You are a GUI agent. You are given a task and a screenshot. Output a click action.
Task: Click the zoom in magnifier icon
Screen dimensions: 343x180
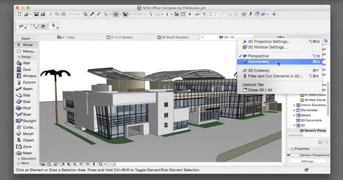click(69, 164)
